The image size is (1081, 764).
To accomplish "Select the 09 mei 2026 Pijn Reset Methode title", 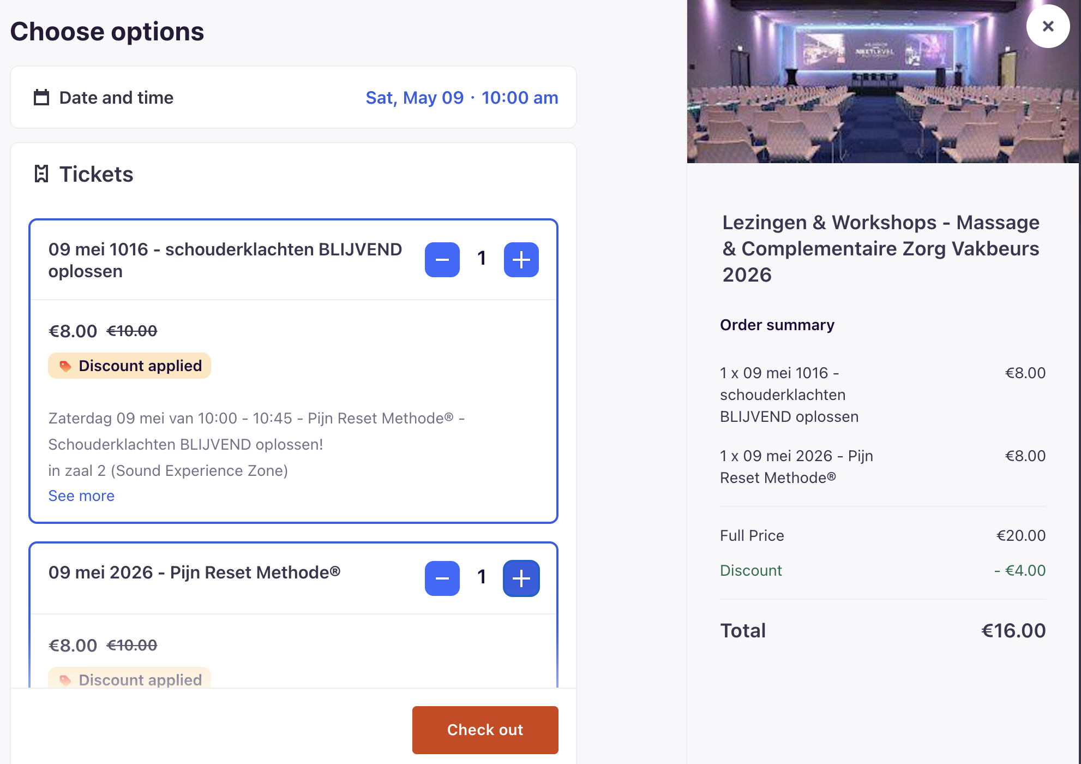I will click(x=194, y=572).
